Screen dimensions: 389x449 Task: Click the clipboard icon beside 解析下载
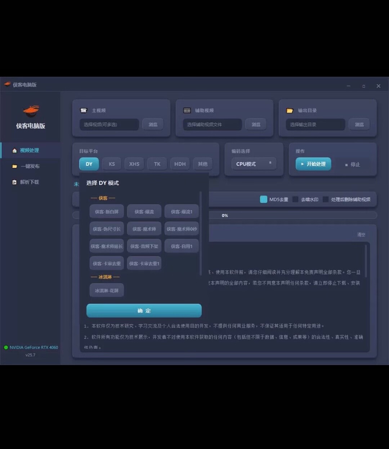point(14,182)
